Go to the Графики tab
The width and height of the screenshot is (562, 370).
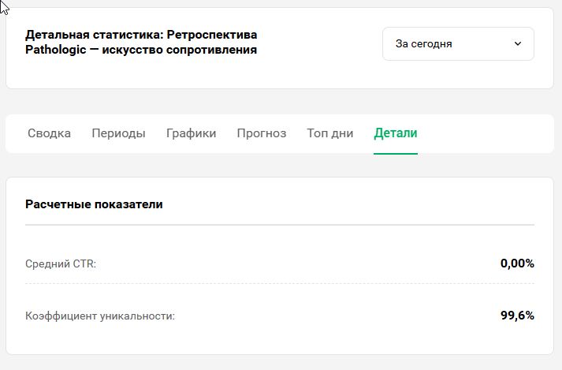click(191, 133)
